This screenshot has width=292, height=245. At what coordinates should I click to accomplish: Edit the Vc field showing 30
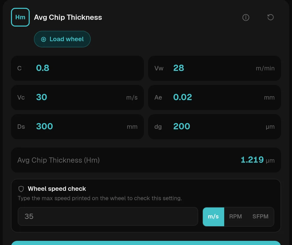click(77, 97)
